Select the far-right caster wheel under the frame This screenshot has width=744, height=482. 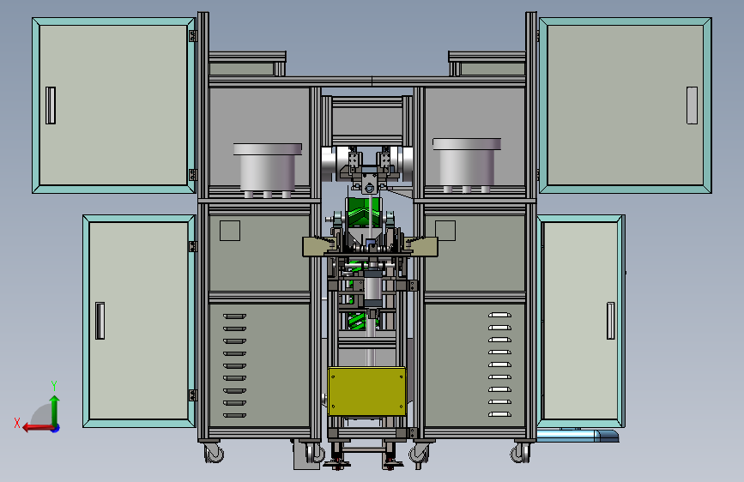(520, 453)
